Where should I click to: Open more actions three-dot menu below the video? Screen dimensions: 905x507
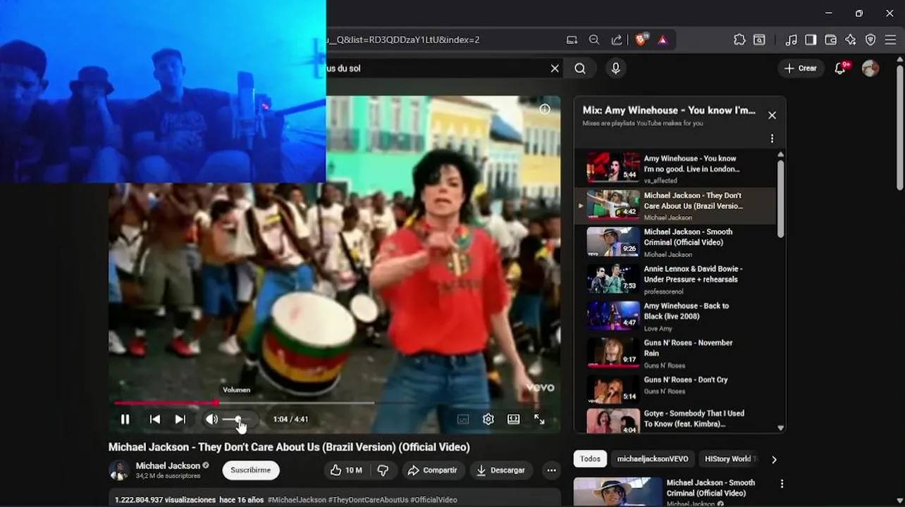(551, 470)
